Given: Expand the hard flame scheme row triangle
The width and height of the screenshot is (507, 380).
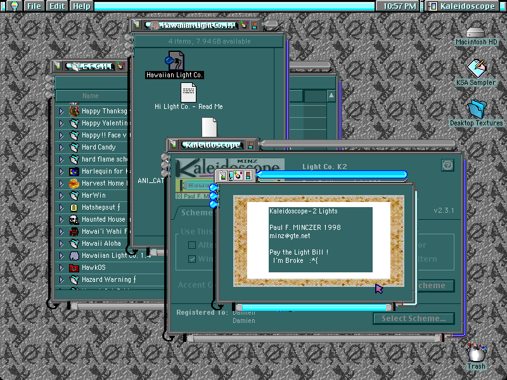Looking at the screenshot, I should point(61,160).
